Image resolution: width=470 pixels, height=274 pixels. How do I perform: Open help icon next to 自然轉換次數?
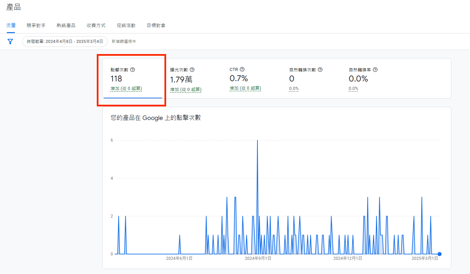point(320,70)
